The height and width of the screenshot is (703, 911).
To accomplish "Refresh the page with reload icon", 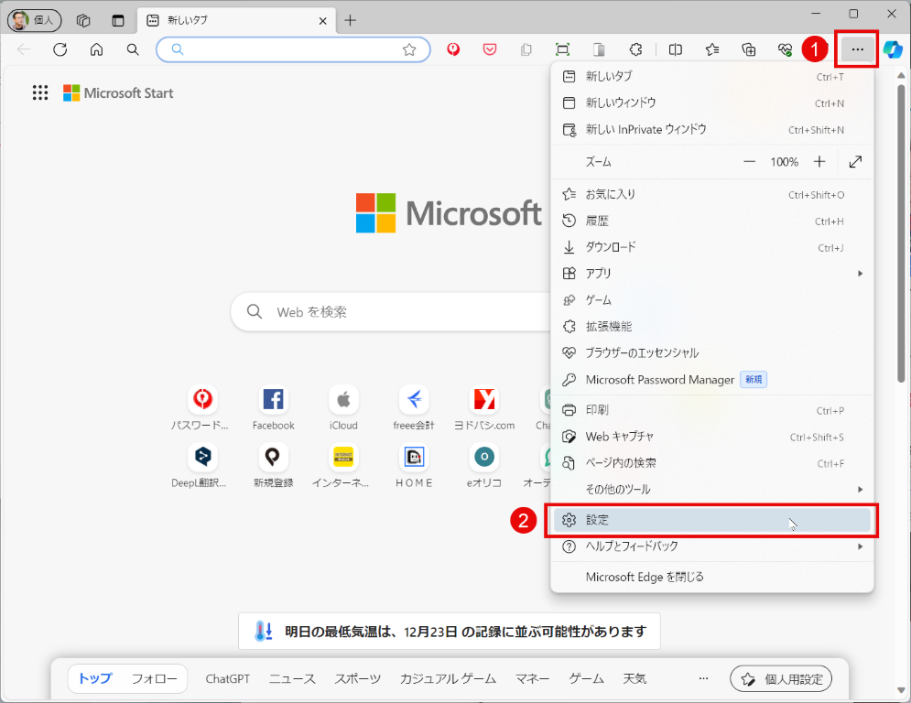I will point(60,49).
